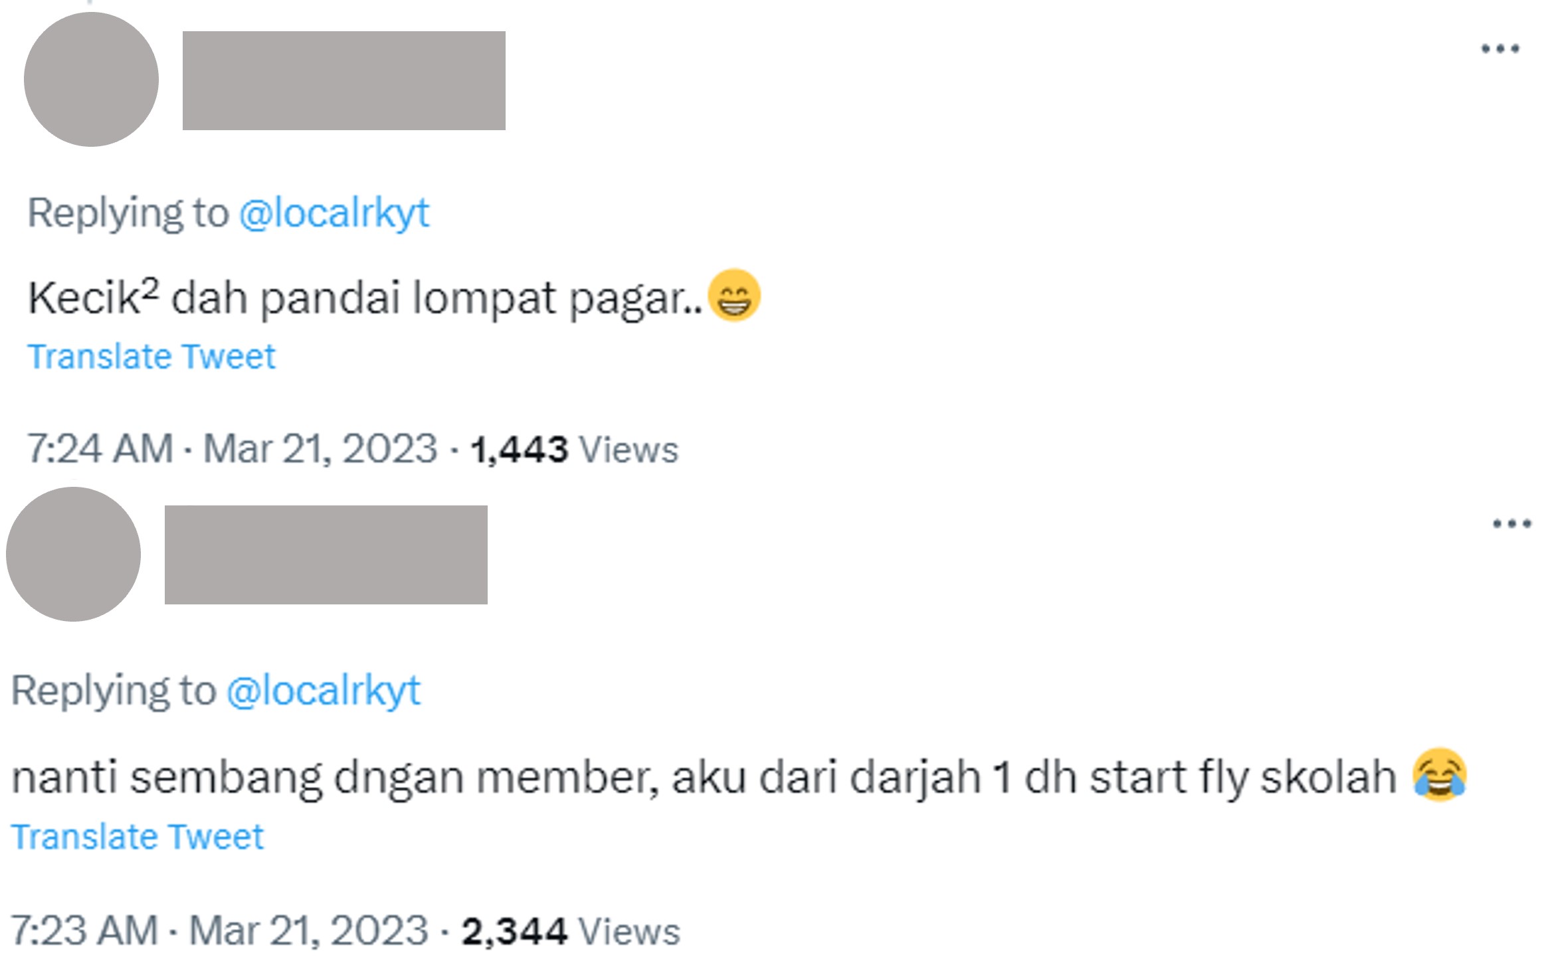Click the 2,344 Views count
Screen dimensions: 1558x975
click(571, 931)
